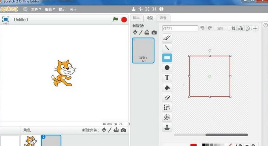This screenshot has width=268, height=146.
Task: Open the 编辑 menu
Action: click(50, 9)
